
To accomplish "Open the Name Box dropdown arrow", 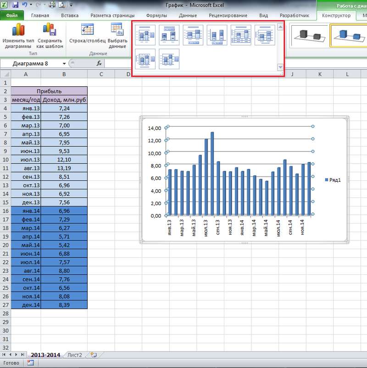I will [64, 64].
